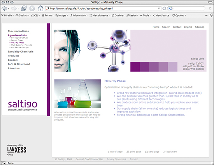This screenshot has width=214, height=165.
Task: Click the saltigo logo in the sidebar
Action: (x=23, y=106)
